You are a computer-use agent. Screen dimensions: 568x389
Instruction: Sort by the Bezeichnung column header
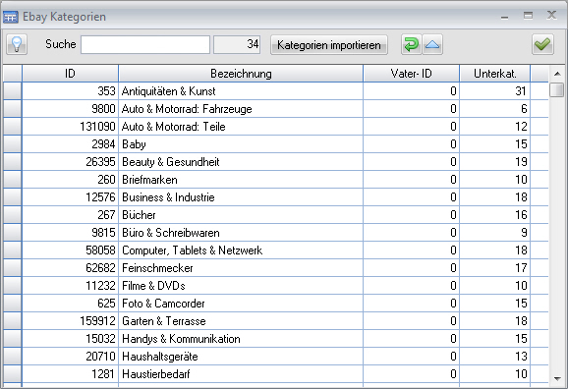pos(241,74)
